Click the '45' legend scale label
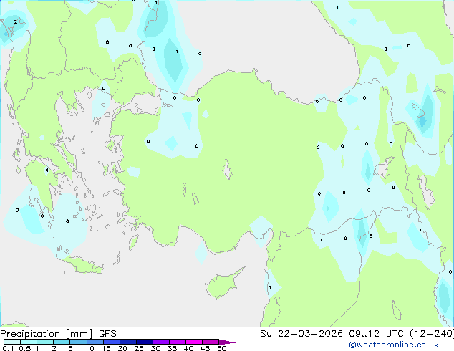 [205, 348]
